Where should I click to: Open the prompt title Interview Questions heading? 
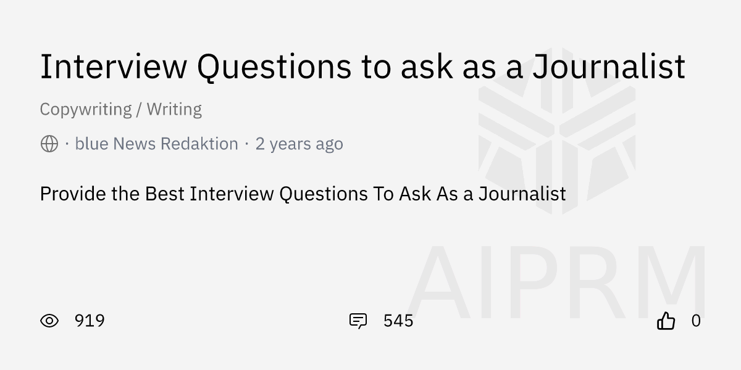pos(362,66)
